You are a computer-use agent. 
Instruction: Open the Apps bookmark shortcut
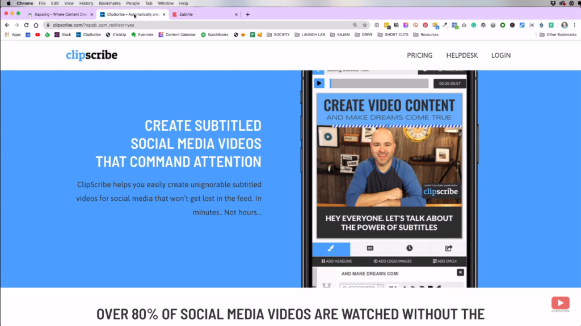(12, 35)
